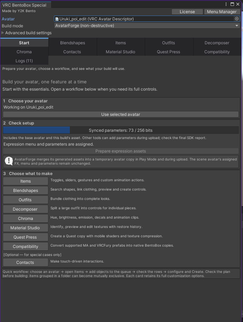Open the Build mode dropdown

click(147, 26)
